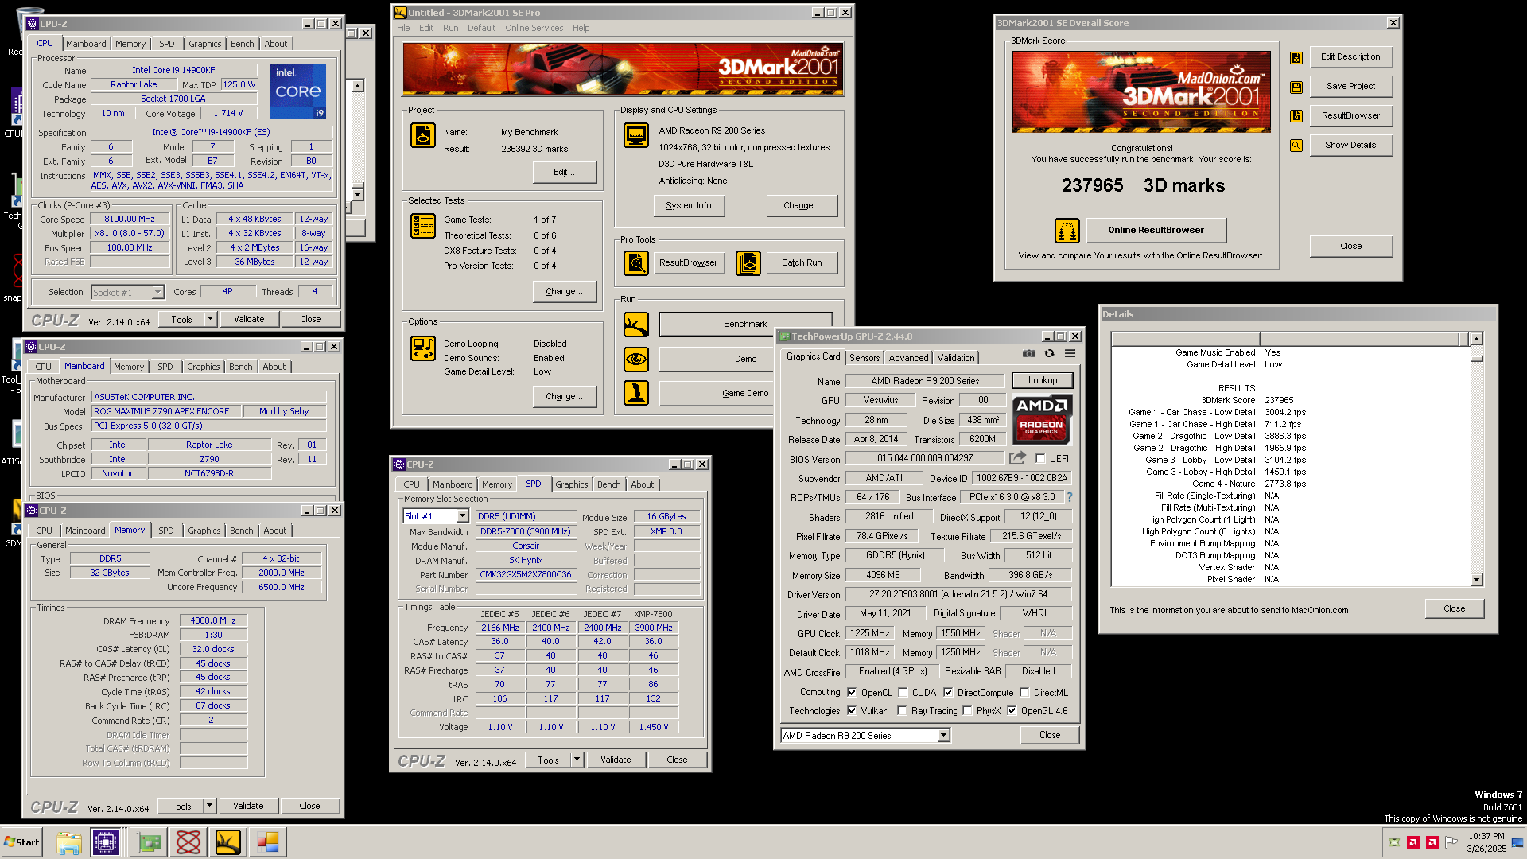Open the File menu in 3DMark2001
Image resolution: width=1527 pixels, height=859 pixels.
click(403, 28)
